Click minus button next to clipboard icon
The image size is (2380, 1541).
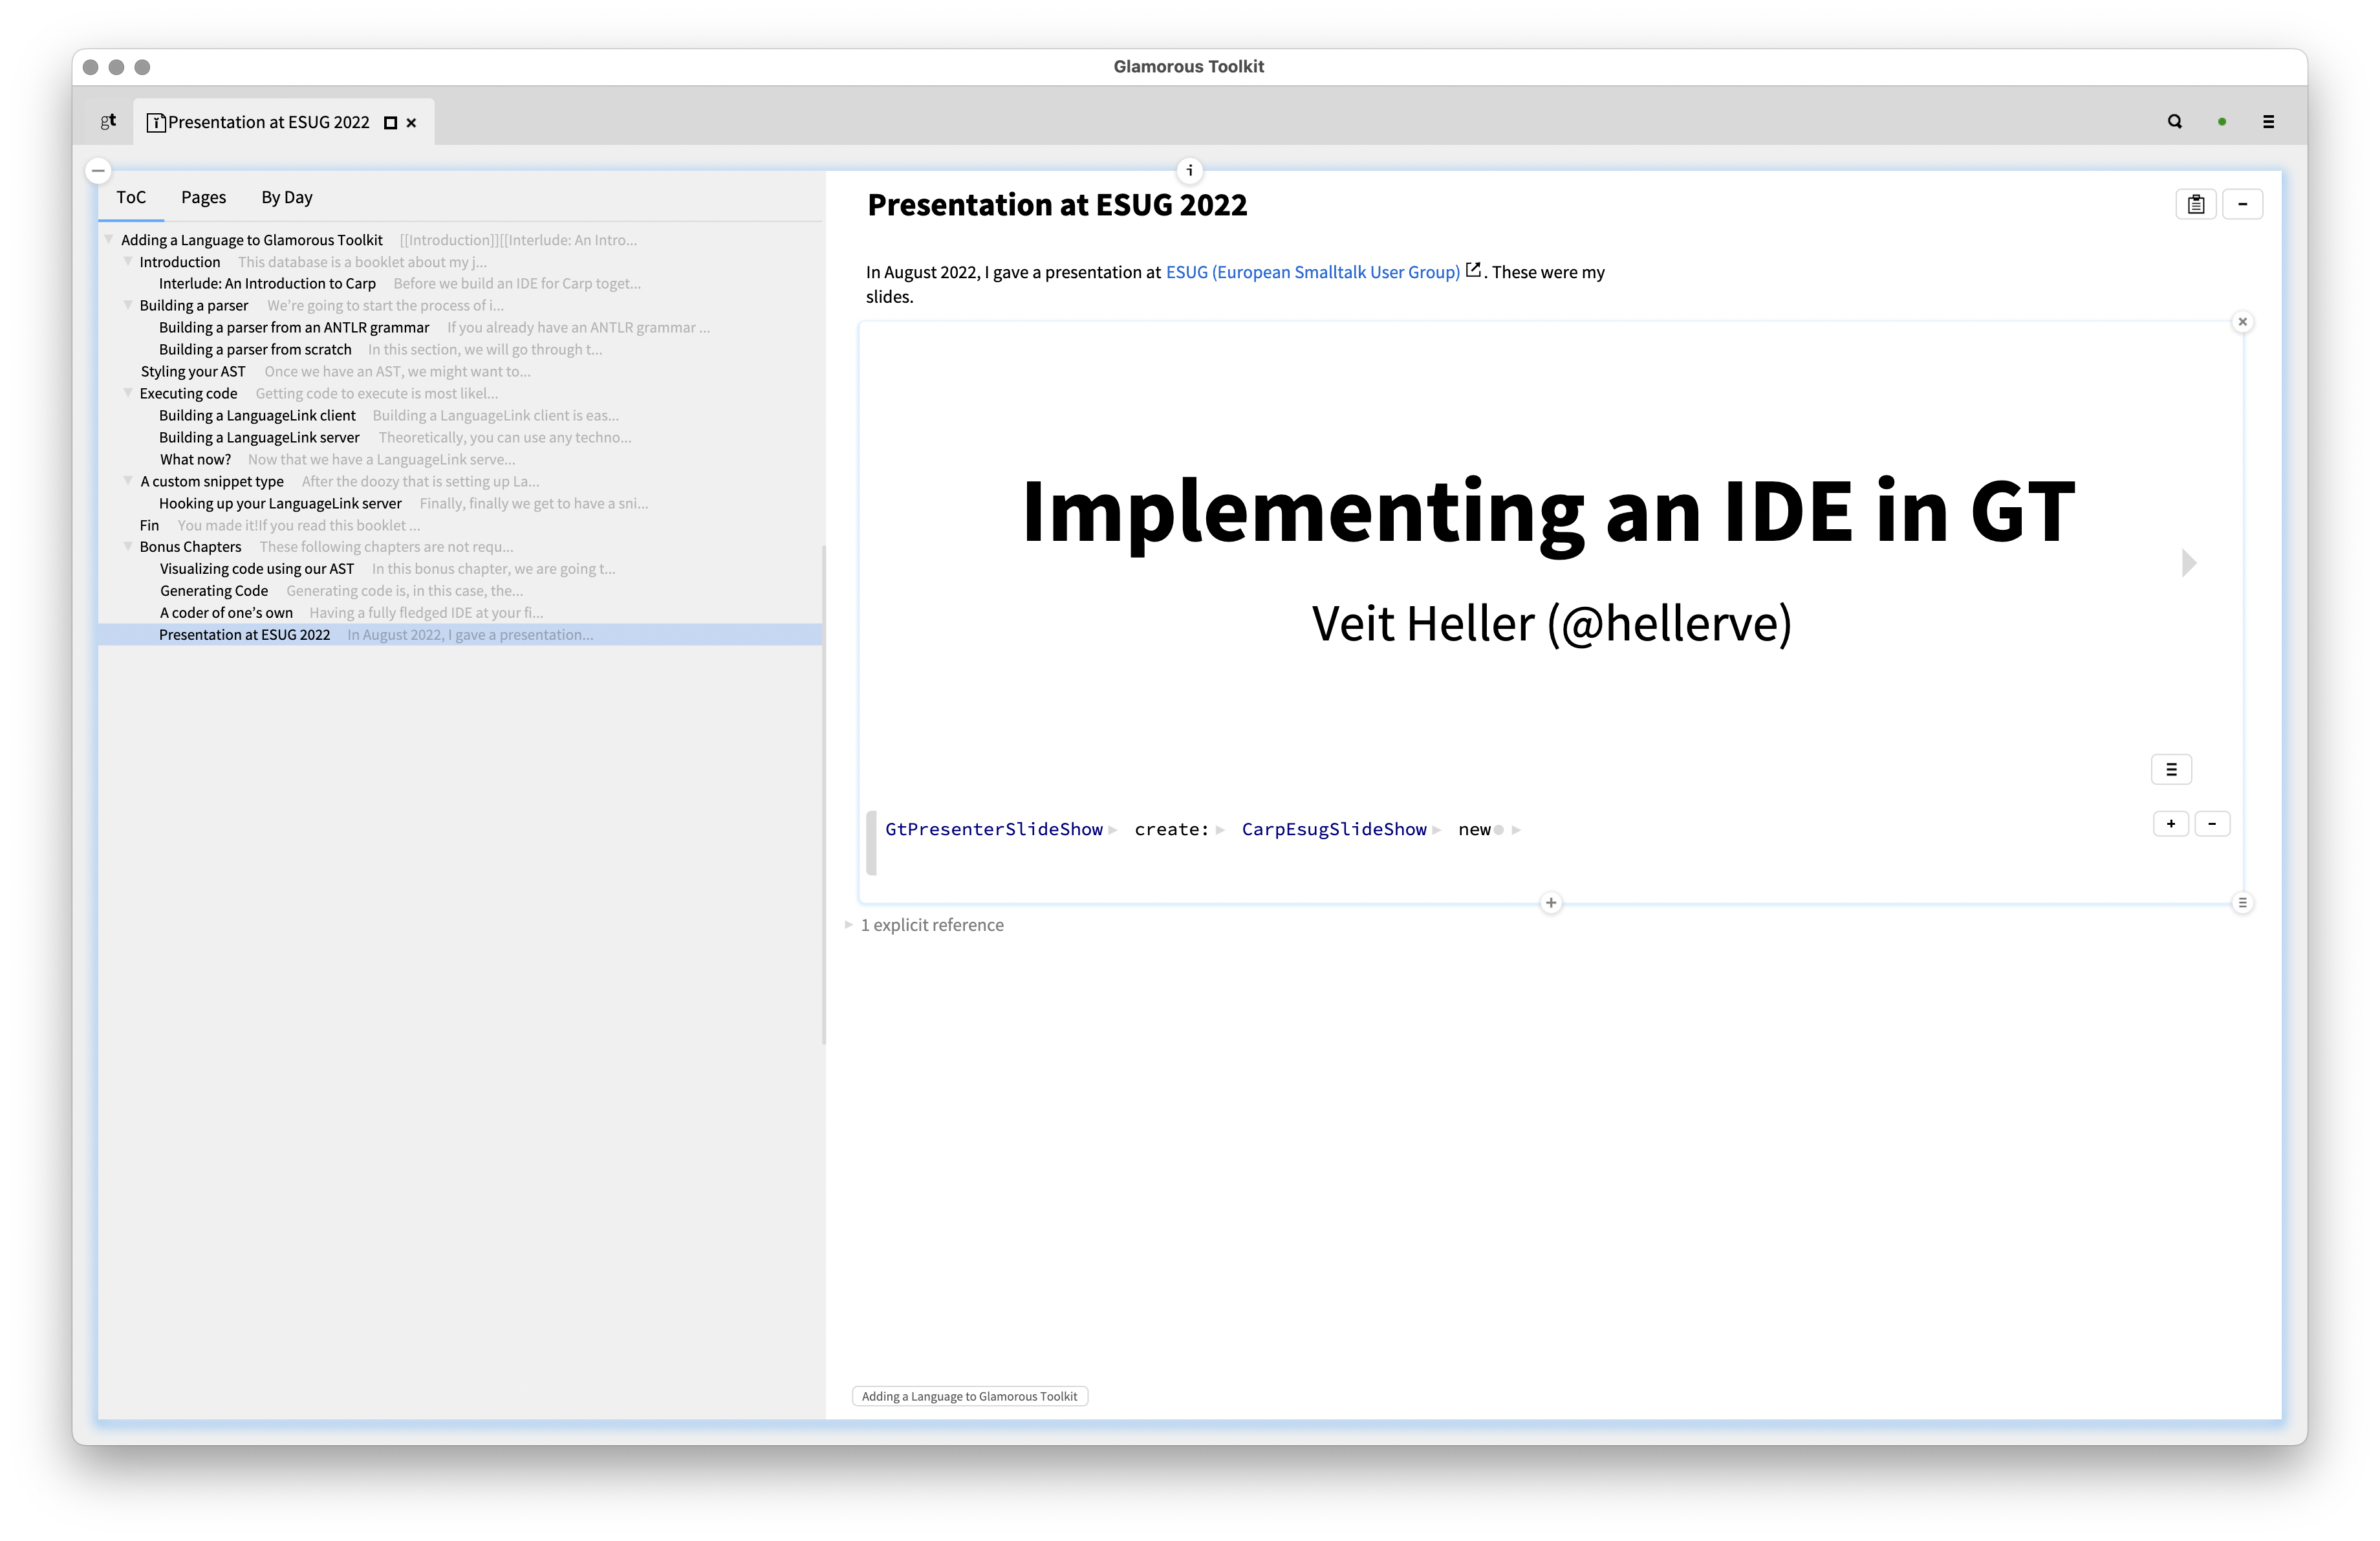pyautogui.click(x=2243, y=204)
